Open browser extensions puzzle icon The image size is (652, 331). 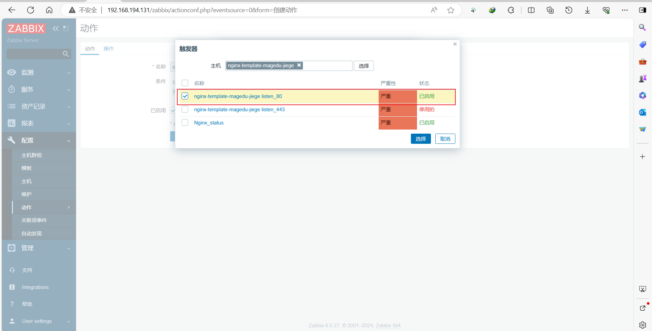pos(511,10)
